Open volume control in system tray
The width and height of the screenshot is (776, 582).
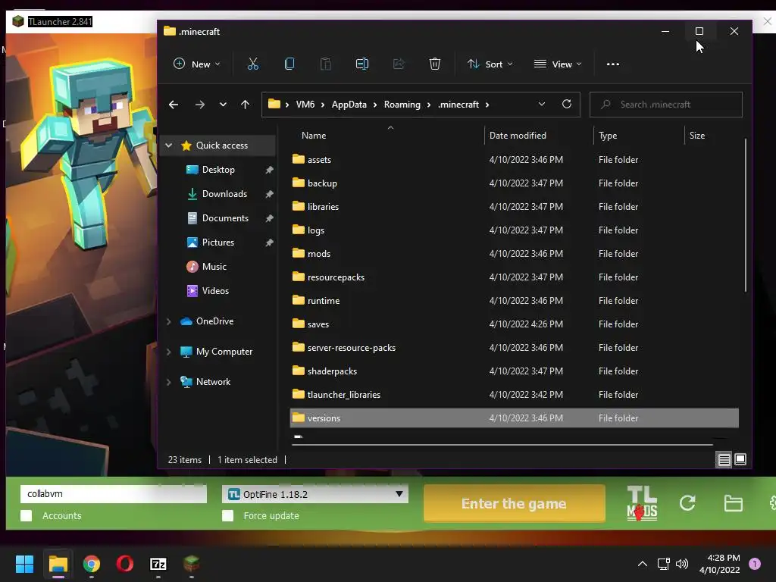pos(682,564)
